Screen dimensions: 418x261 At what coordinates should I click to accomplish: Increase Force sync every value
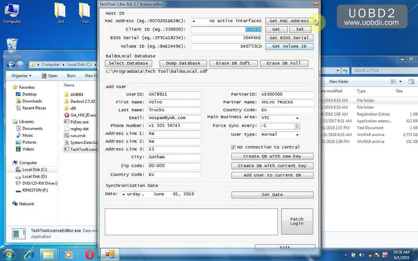pos(297,124)
